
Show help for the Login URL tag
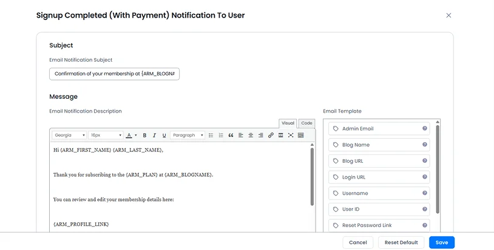(425, 177)
